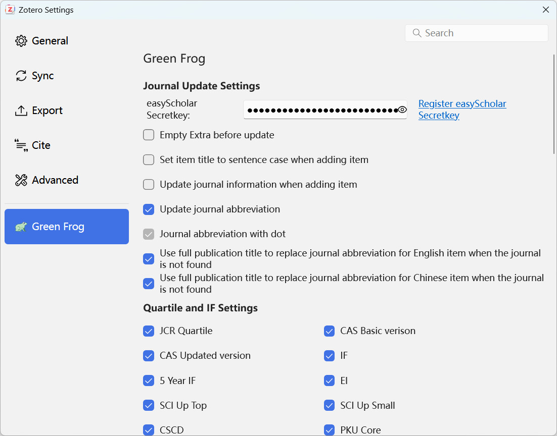Uncheck the CSCD option
This screenshot has height=436, width=557.
149,430
